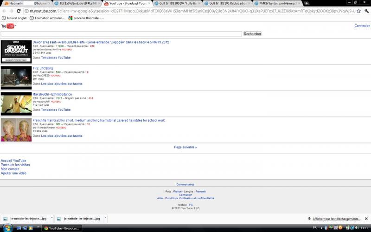
Task: Open the first je-nettoie-les-injecte download options arrow
Action: (x=52, y=218)
